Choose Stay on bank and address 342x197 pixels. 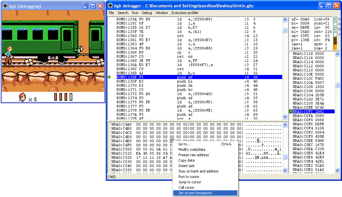(205, 171)
